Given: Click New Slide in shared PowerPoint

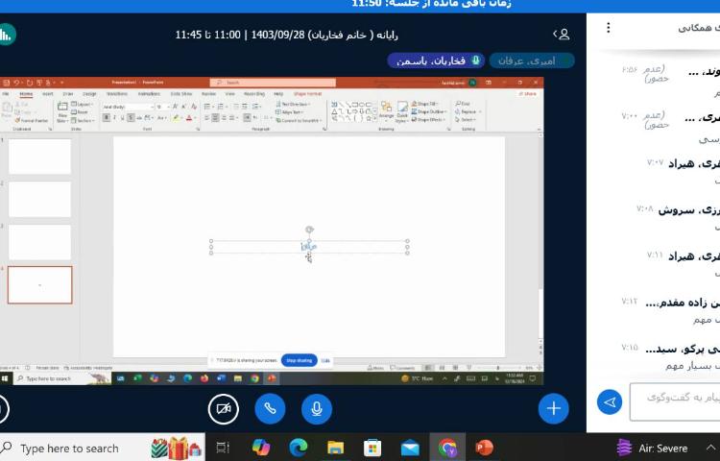Looking at the screenshot, I should (62, 111).
